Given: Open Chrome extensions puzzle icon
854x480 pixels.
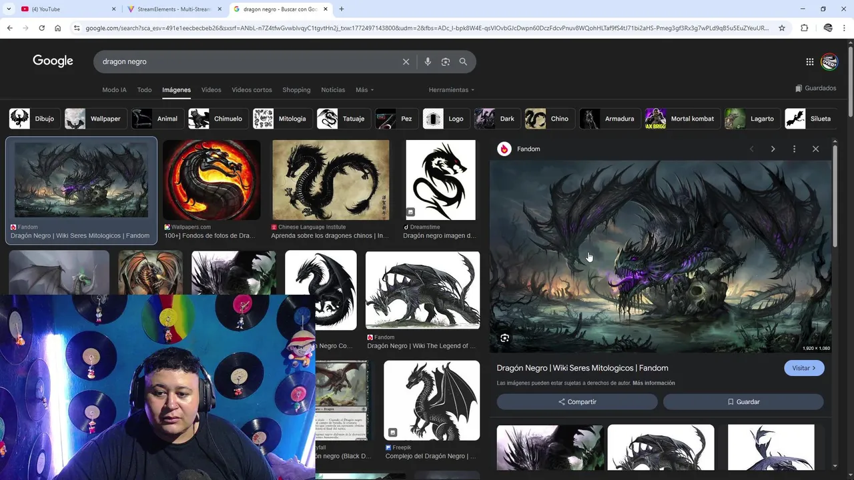Looking at the screenshot, I should 804,28.
